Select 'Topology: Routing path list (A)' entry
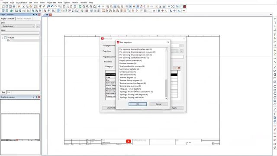 click(x=132, y=97)
